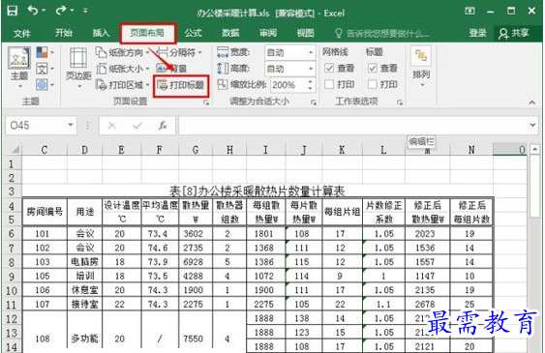545x353 pixels.
Task: Click Print Titles (打印标题) icon
Action: (163, 85)
